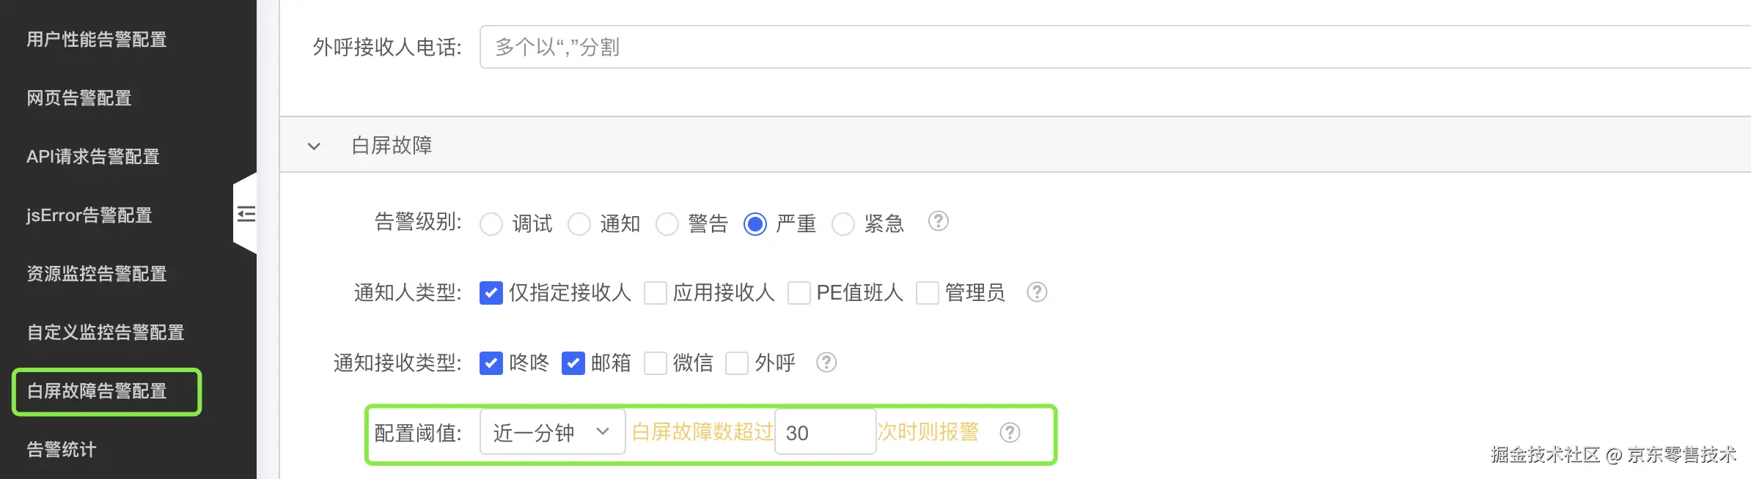Viewport: 1751px width, 479px height.
Task: Open 告警统计 sidebar entry
Action: click(x=62, y=450)
